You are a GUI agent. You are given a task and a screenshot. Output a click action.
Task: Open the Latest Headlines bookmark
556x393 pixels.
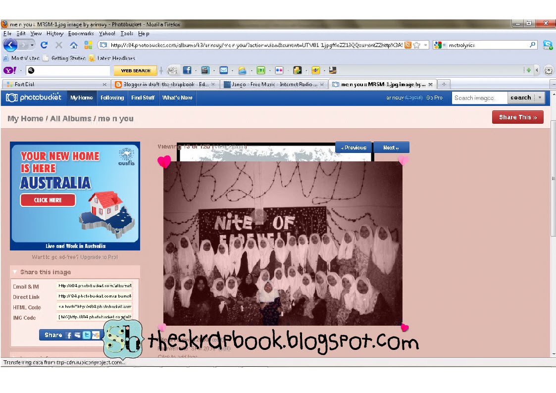(x=112, y=58)
